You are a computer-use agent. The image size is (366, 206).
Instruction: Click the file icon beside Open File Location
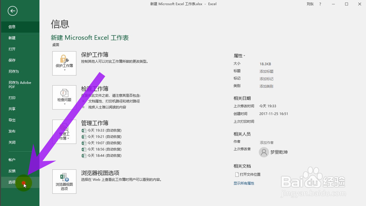[237, 174]
